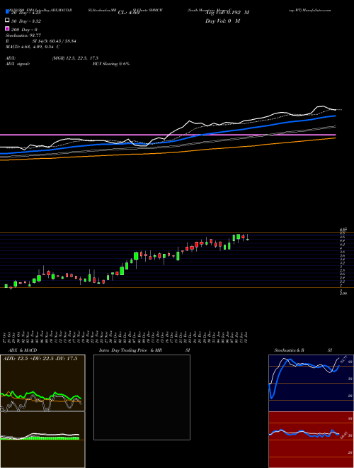Click the 'BUY Slowing @ 6%' signal text
The height and width of the screenshot is (468, 354).
[x=111, y=64]
